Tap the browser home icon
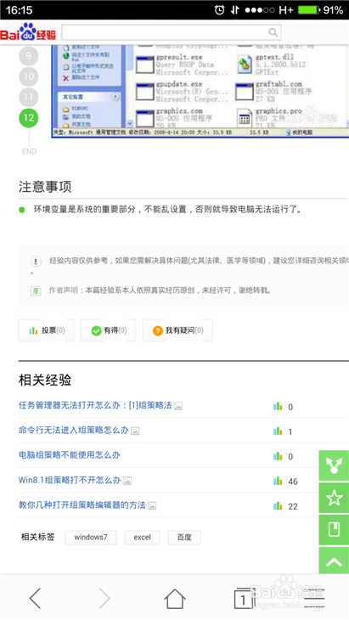This screenshot has width=349, height=620. click(175, 598)
